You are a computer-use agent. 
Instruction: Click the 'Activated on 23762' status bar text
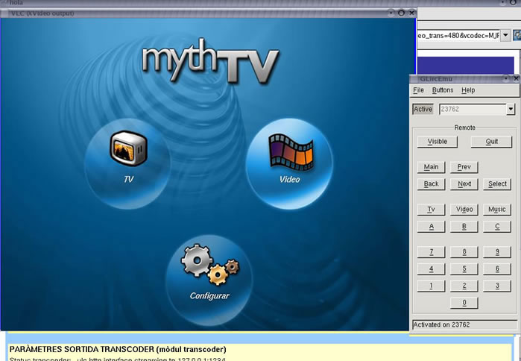(x=441, y=324)
